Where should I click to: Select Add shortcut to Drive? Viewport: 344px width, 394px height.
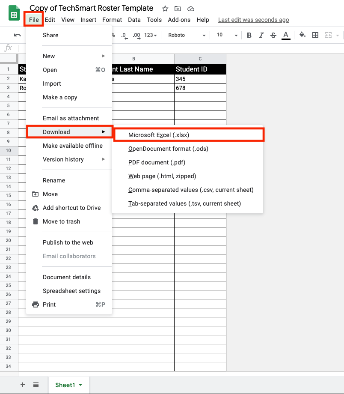(x=69, y=208)
